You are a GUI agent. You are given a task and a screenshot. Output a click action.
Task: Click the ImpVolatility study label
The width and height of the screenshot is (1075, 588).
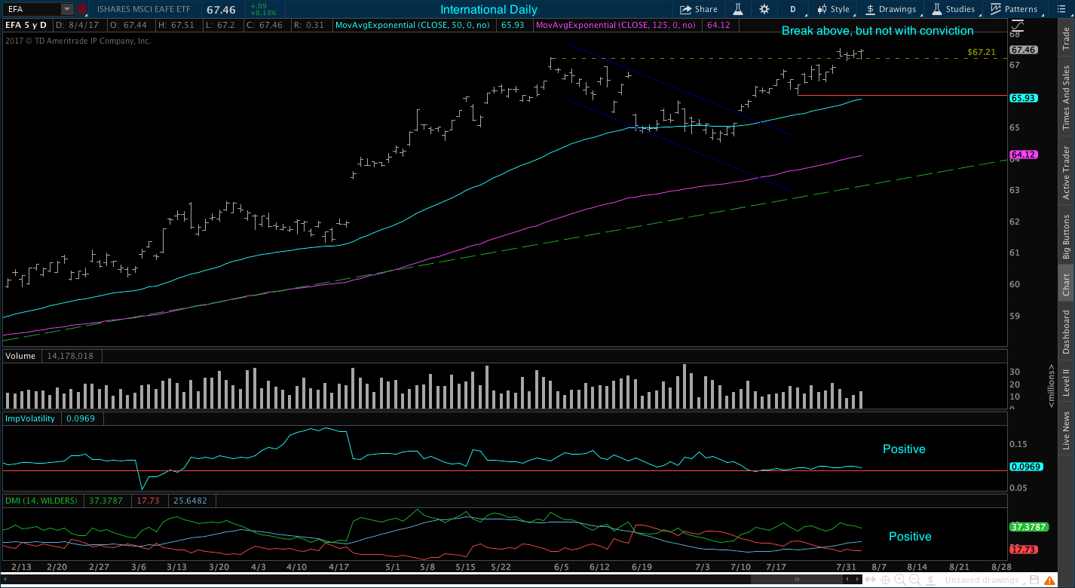pos(30,418)
